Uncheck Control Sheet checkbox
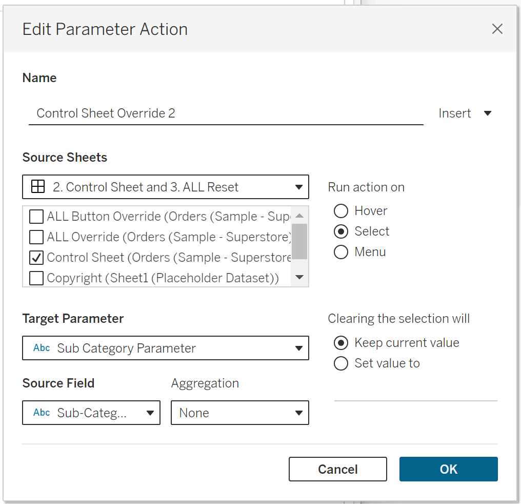Viewport: 521px width, 504px height. tap(36, 258)
